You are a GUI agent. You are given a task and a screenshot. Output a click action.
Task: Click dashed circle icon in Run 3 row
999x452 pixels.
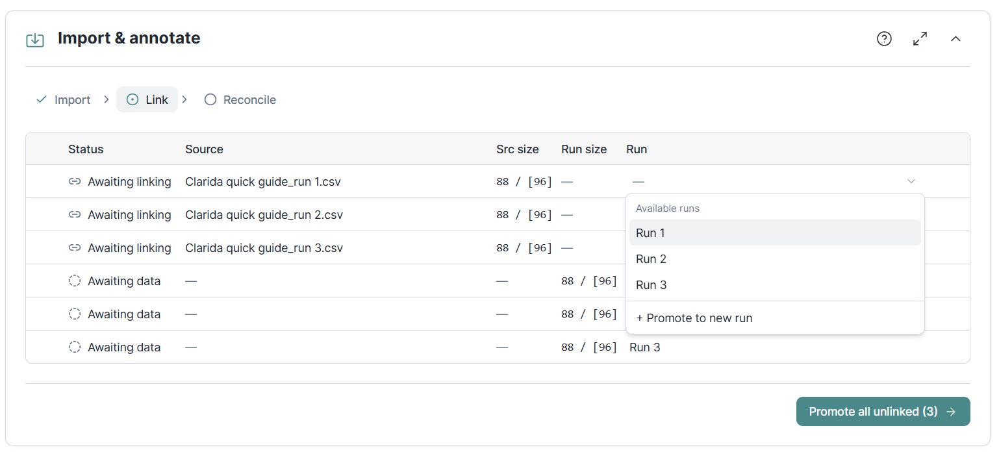[x=75, y=347]
